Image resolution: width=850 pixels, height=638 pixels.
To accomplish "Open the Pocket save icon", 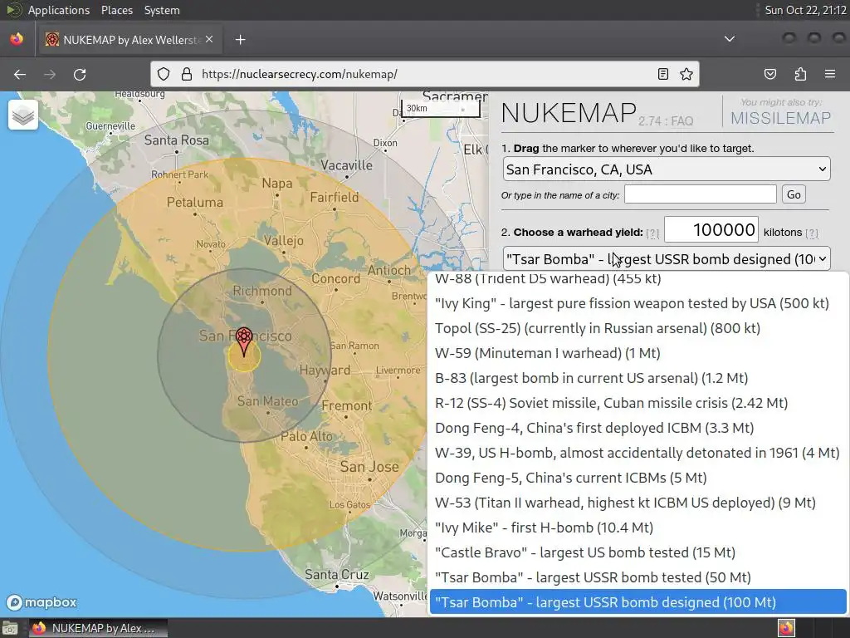I will pyautogui.click(x=770, y=74).
